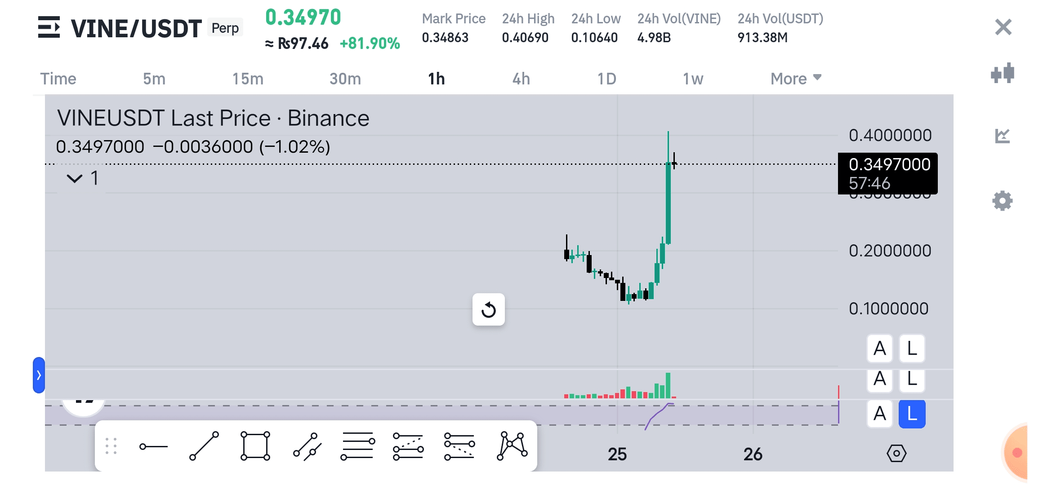Open the candlestick depth chart icon
The width and height of the screenshot is (1052, 485).
pyautogui.click(x=1002, y=73)
